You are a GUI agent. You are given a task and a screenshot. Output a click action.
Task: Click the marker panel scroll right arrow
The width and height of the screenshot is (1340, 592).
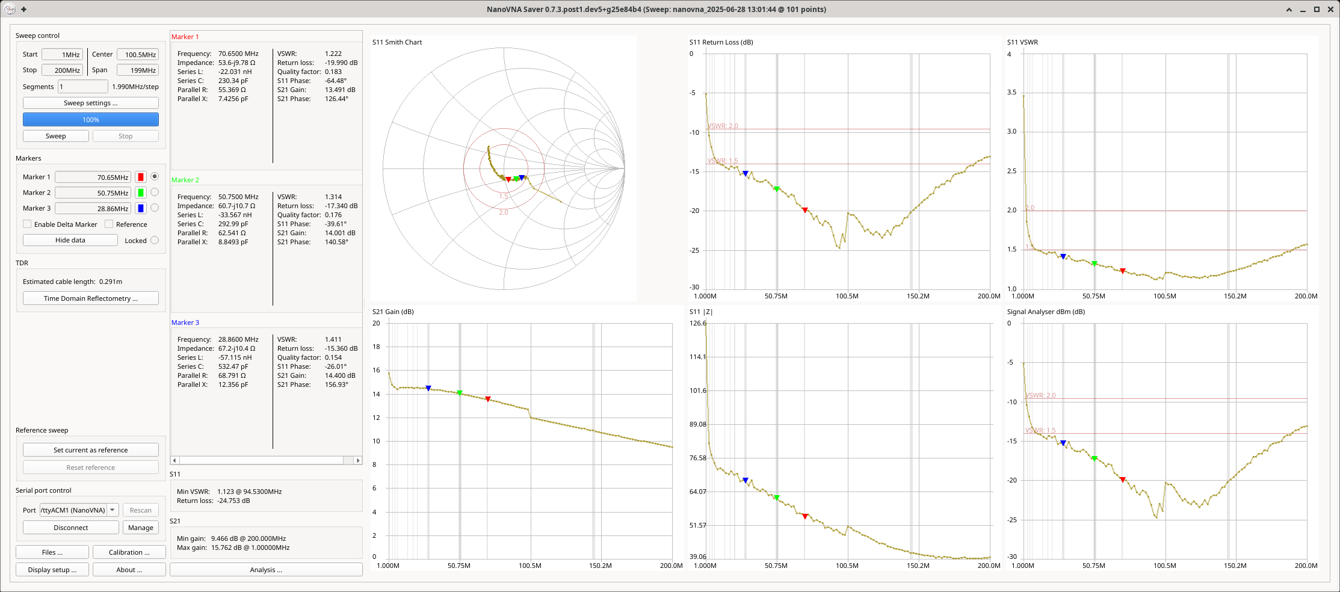pos(358,460)
